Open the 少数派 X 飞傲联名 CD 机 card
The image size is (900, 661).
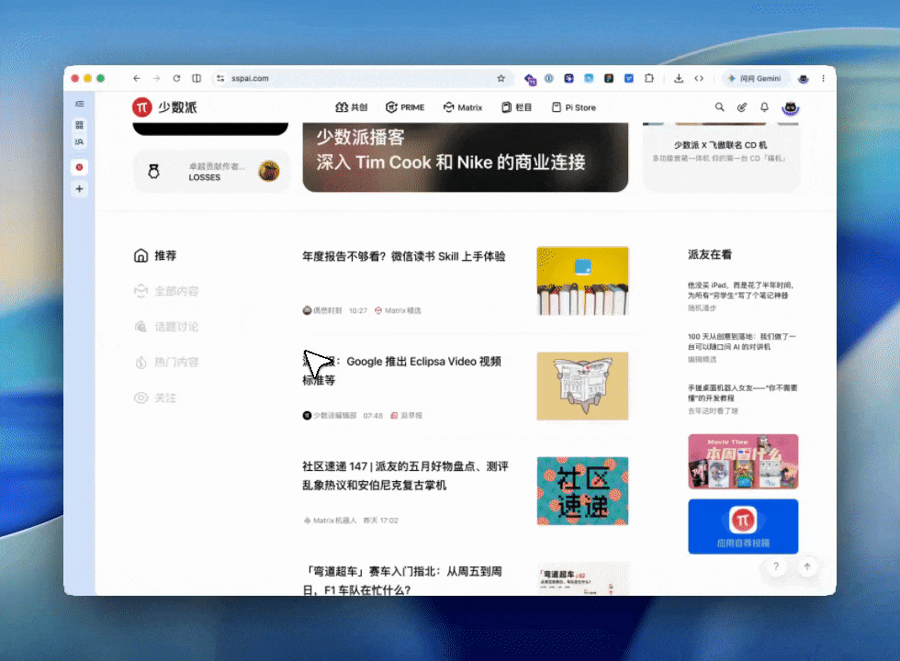721,157
